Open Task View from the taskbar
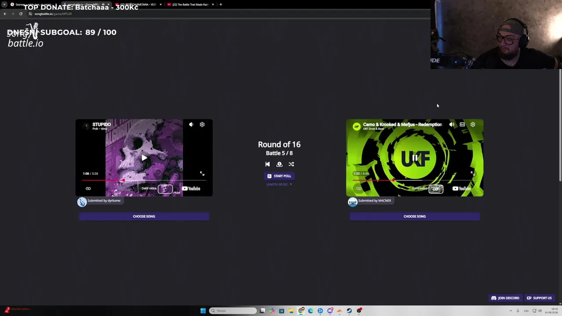This screenshot has height=316, width=562. [262, 311]
